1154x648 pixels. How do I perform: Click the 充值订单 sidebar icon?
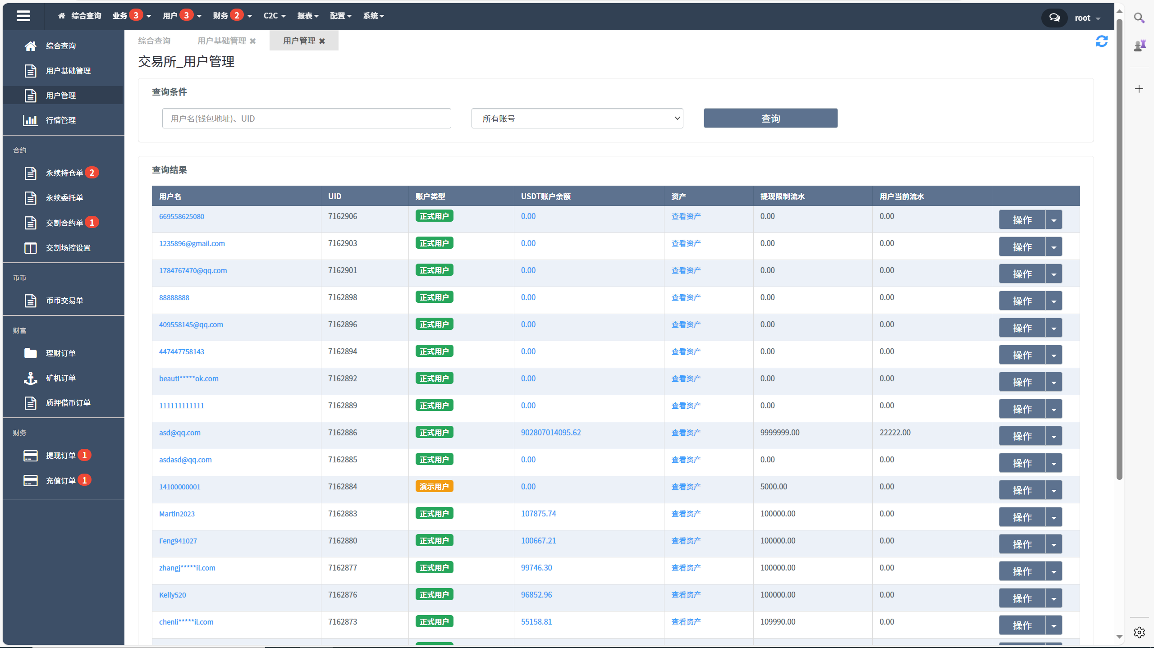point(30,481)
